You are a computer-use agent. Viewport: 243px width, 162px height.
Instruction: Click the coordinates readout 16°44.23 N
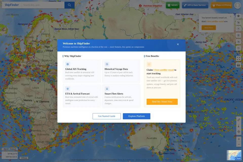(x=12, y=154)
